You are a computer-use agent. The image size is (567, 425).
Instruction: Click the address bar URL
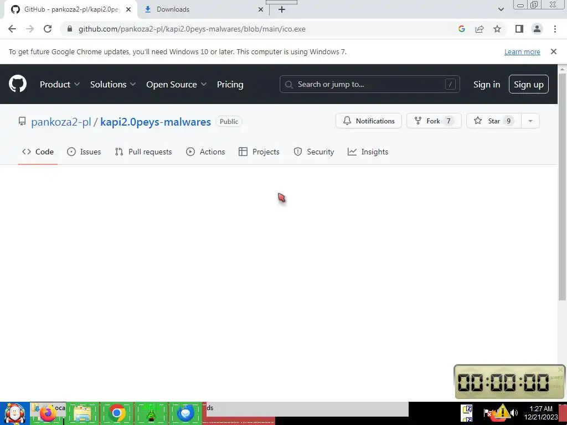(x=192, y=29)
